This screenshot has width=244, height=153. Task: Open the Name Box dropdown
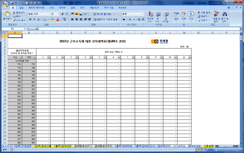(25, 29)
